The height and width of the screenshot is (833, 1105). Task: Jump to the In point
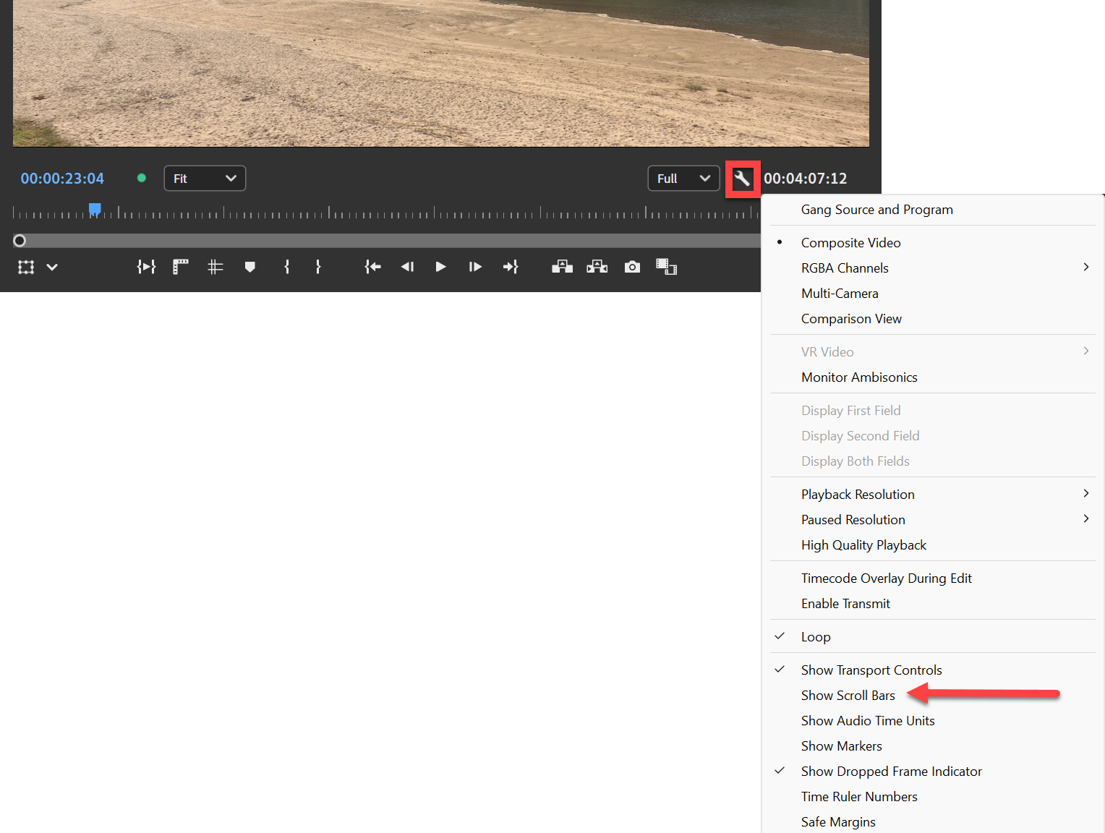point(372,267)
